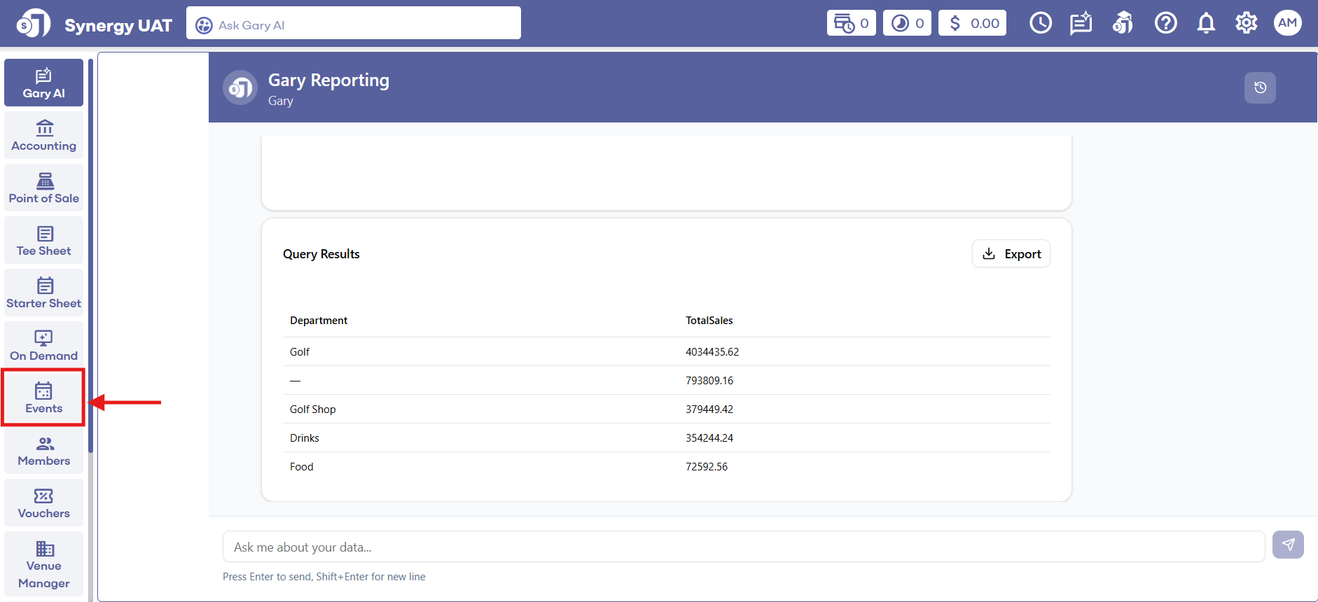Screen dimensions: 1318x602
Task: Click the 'Ask me about your data' field
Action: tap(743, 547)
